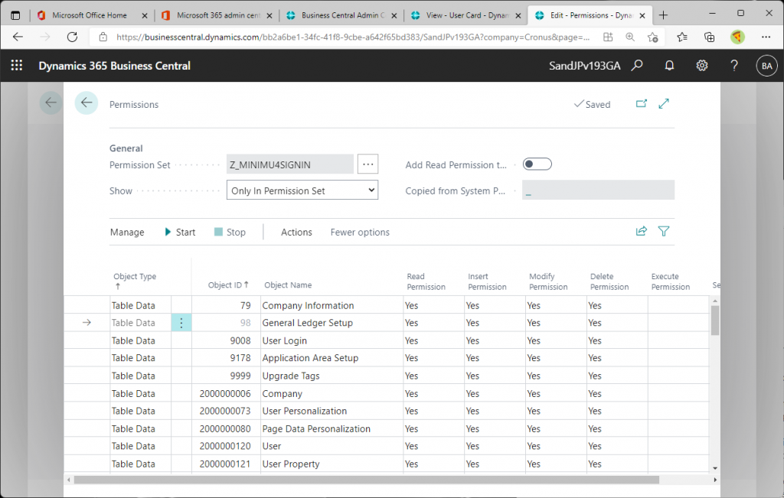The image size is (784, 498).
Task: Open browser collections
Action: pos(709,37)
